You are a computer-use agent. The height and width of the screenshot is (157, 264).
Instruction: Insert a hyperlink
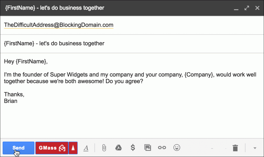pyautogui.click(x=162, y=148)
